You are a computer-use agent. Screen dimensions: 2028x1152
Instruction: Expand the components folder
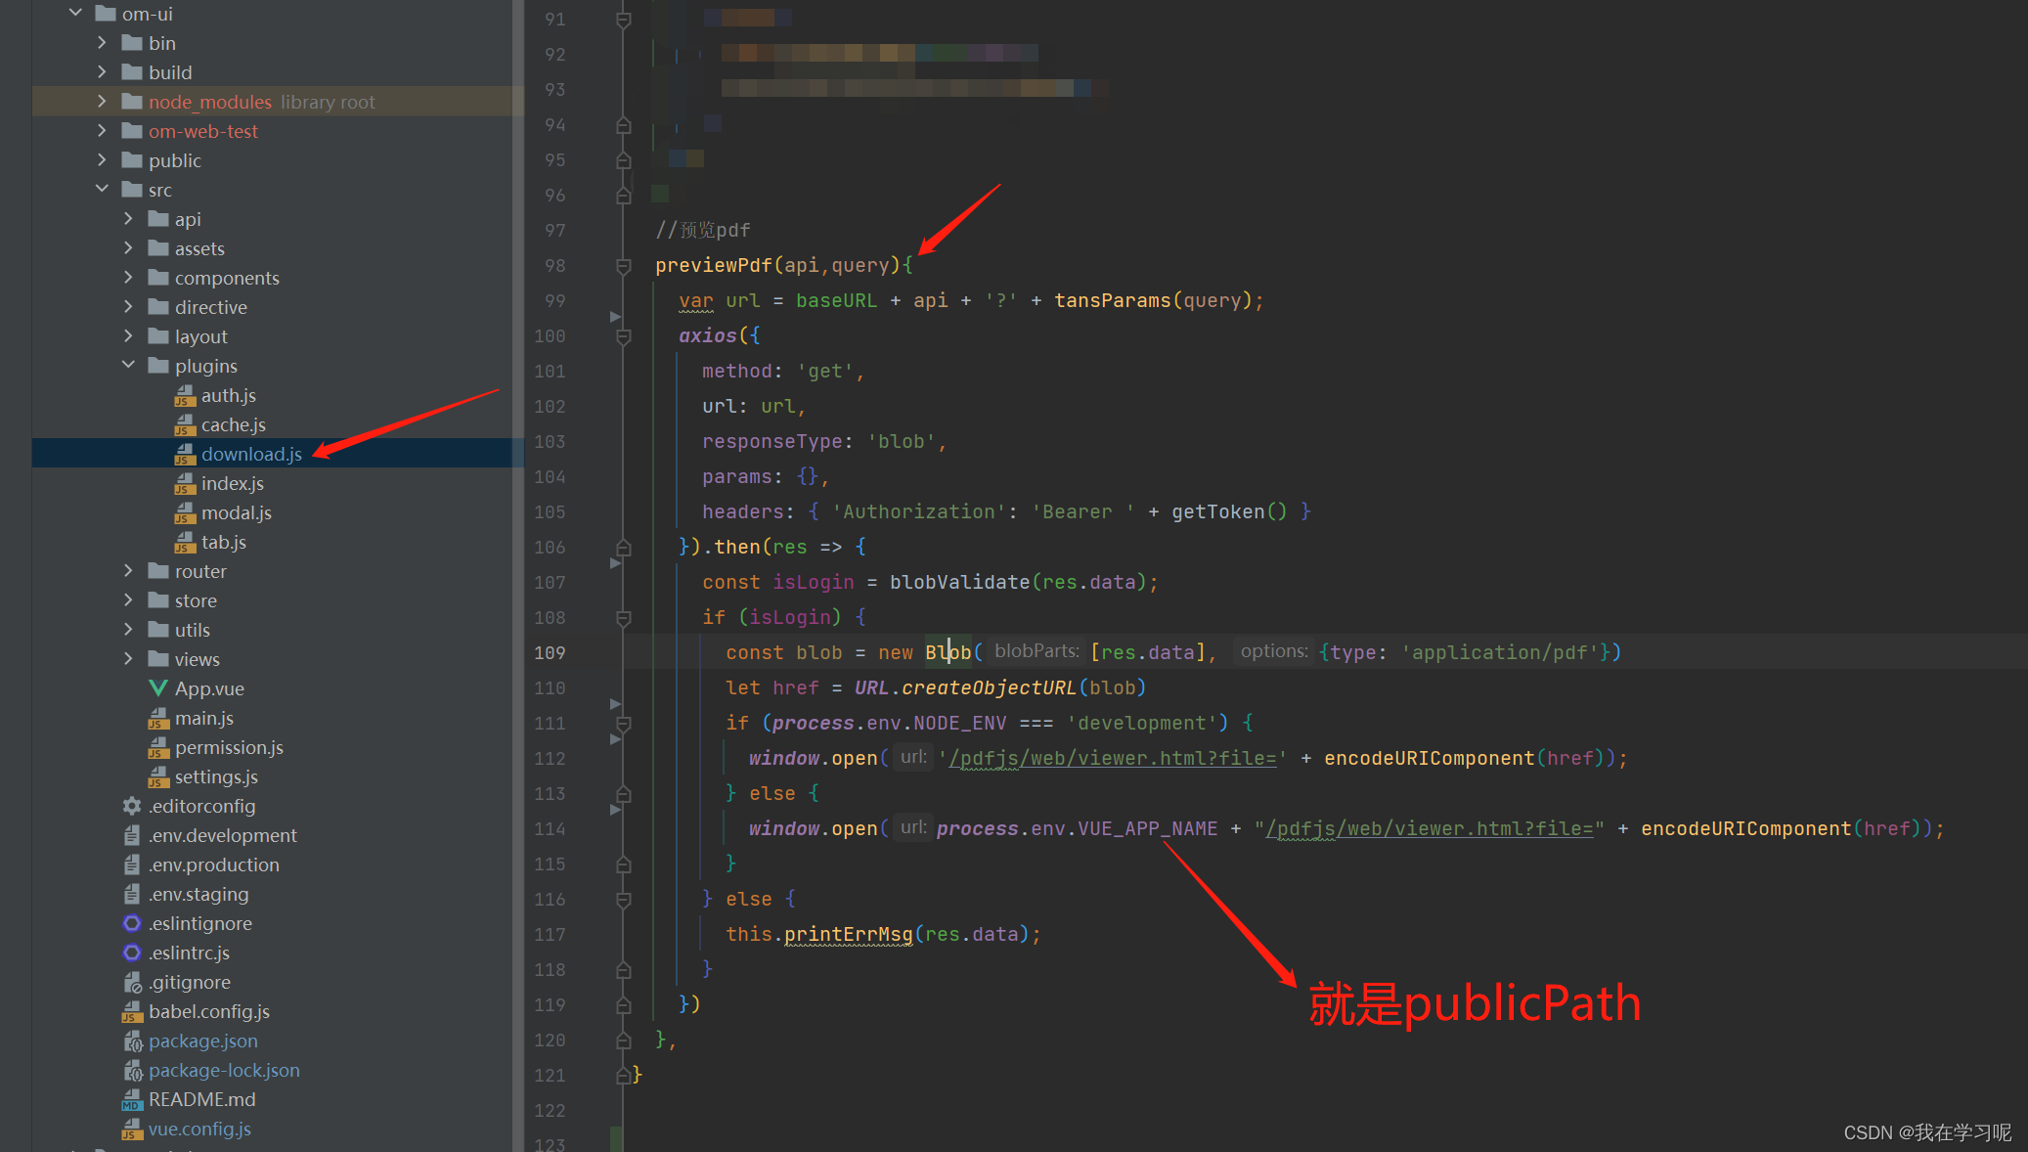click(128, 277)
